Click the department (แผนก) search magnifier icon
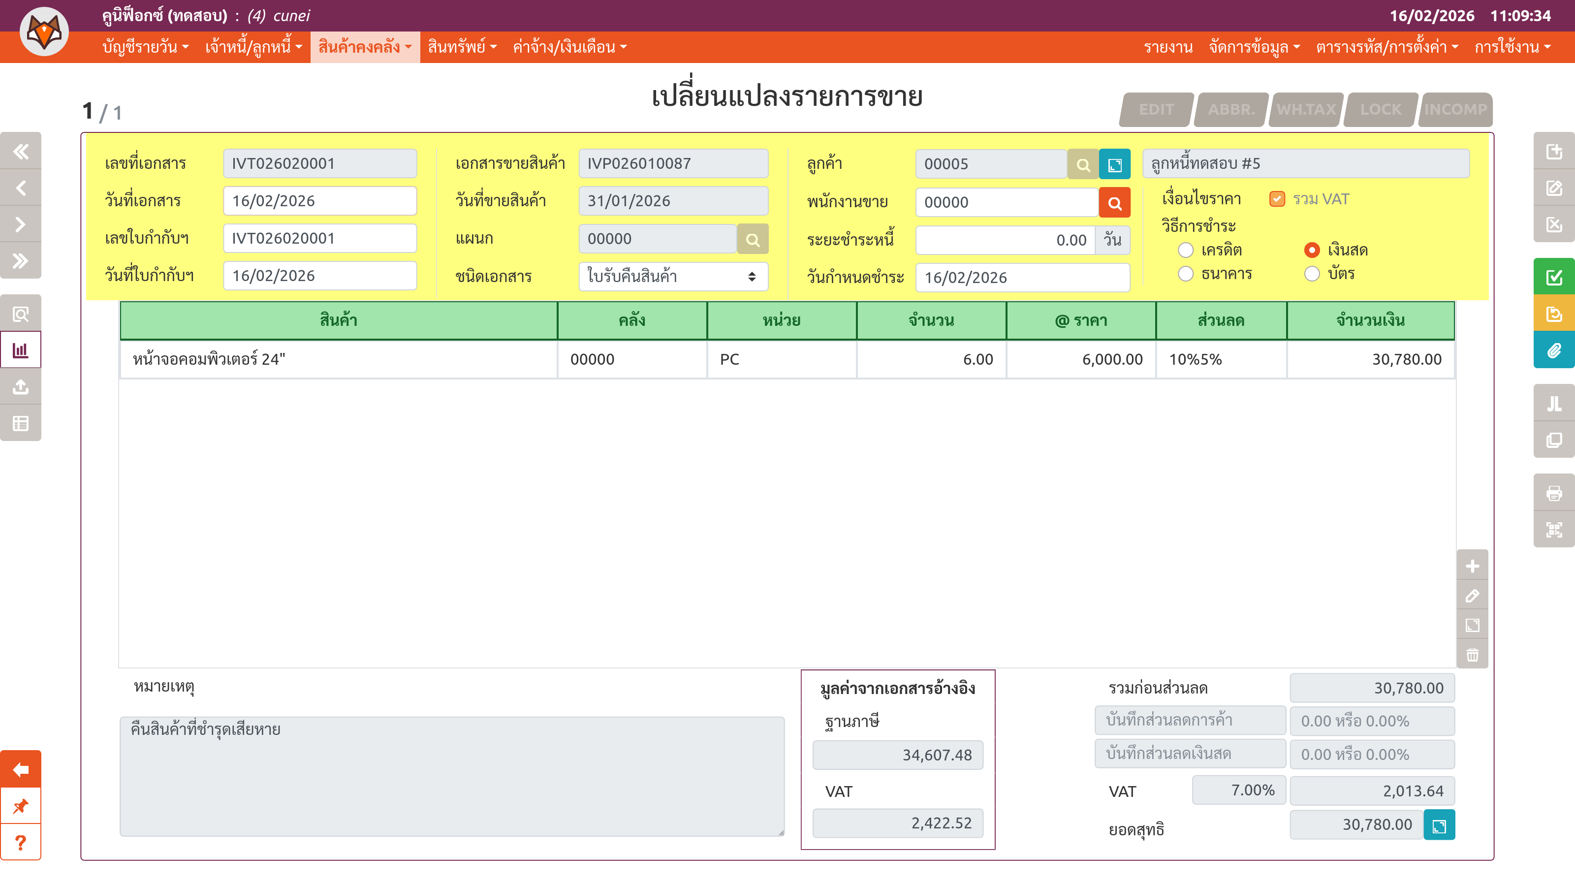 click(x=752, y=239)
